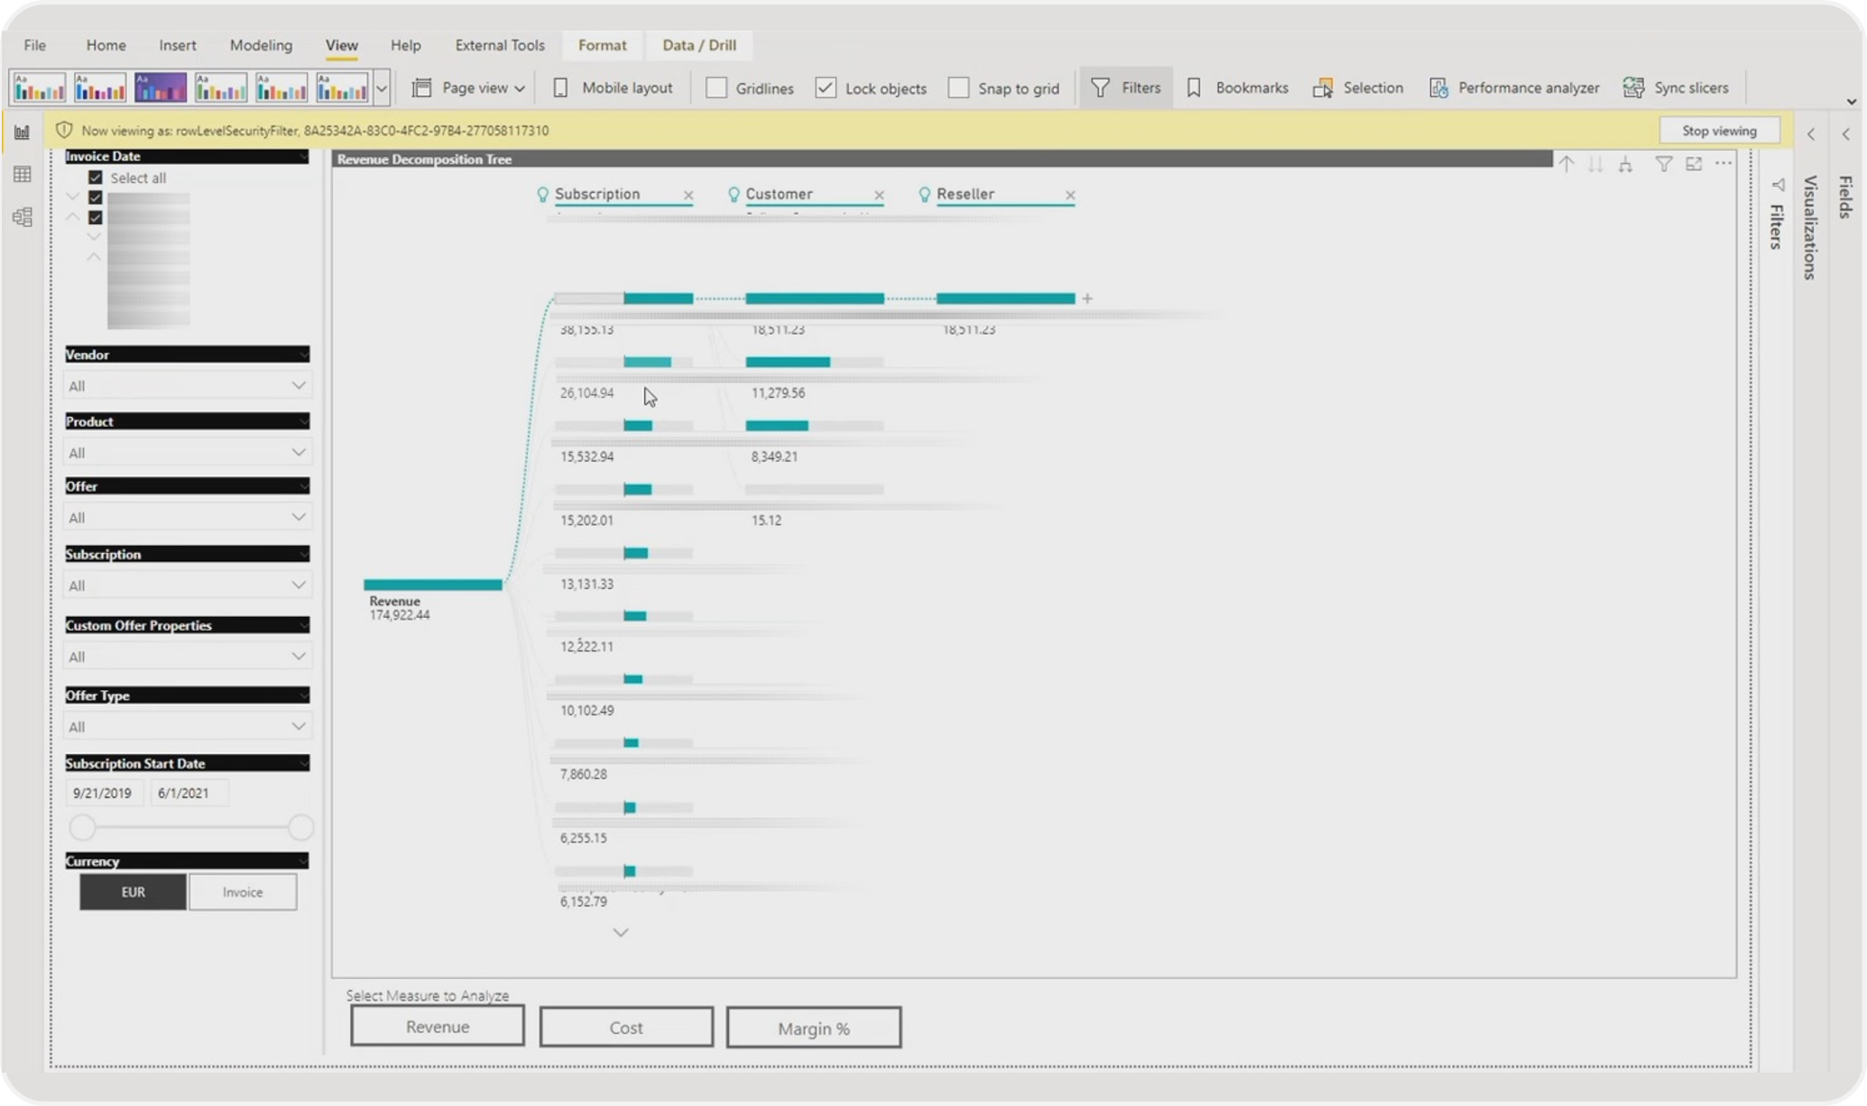
Task: Scroll down in decomposition tree results
Action: [622, 932]
